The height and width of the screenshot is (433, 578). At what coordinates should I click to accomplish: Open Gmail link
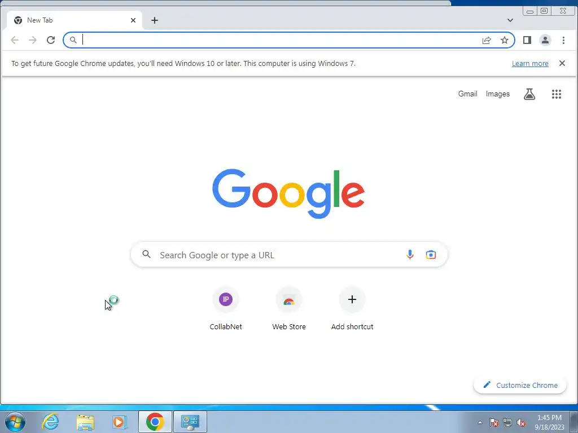coord(468,94)
